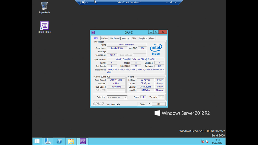The image size is (258, 145).
Task: Click the Intel inside logo
Action: [156, 49]
